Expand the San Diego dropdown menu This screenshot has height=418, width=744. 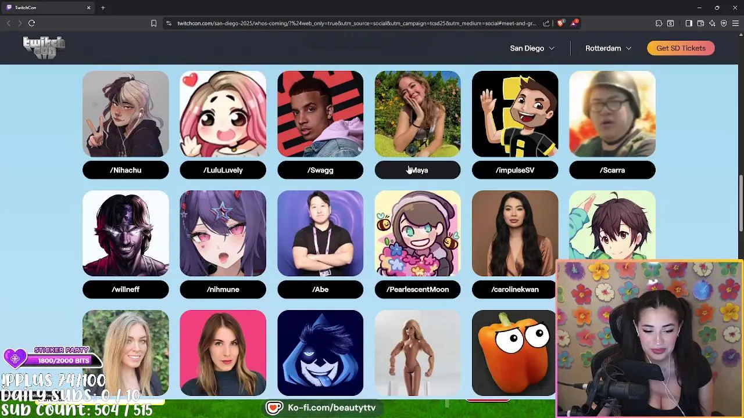[532, 48]
